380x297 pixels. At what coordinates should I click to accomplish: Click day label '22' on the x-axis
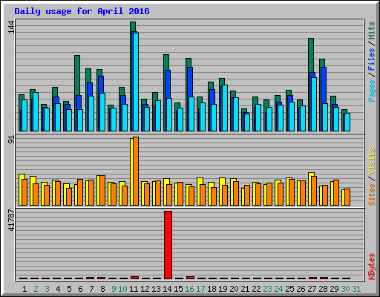coord(256,289)
